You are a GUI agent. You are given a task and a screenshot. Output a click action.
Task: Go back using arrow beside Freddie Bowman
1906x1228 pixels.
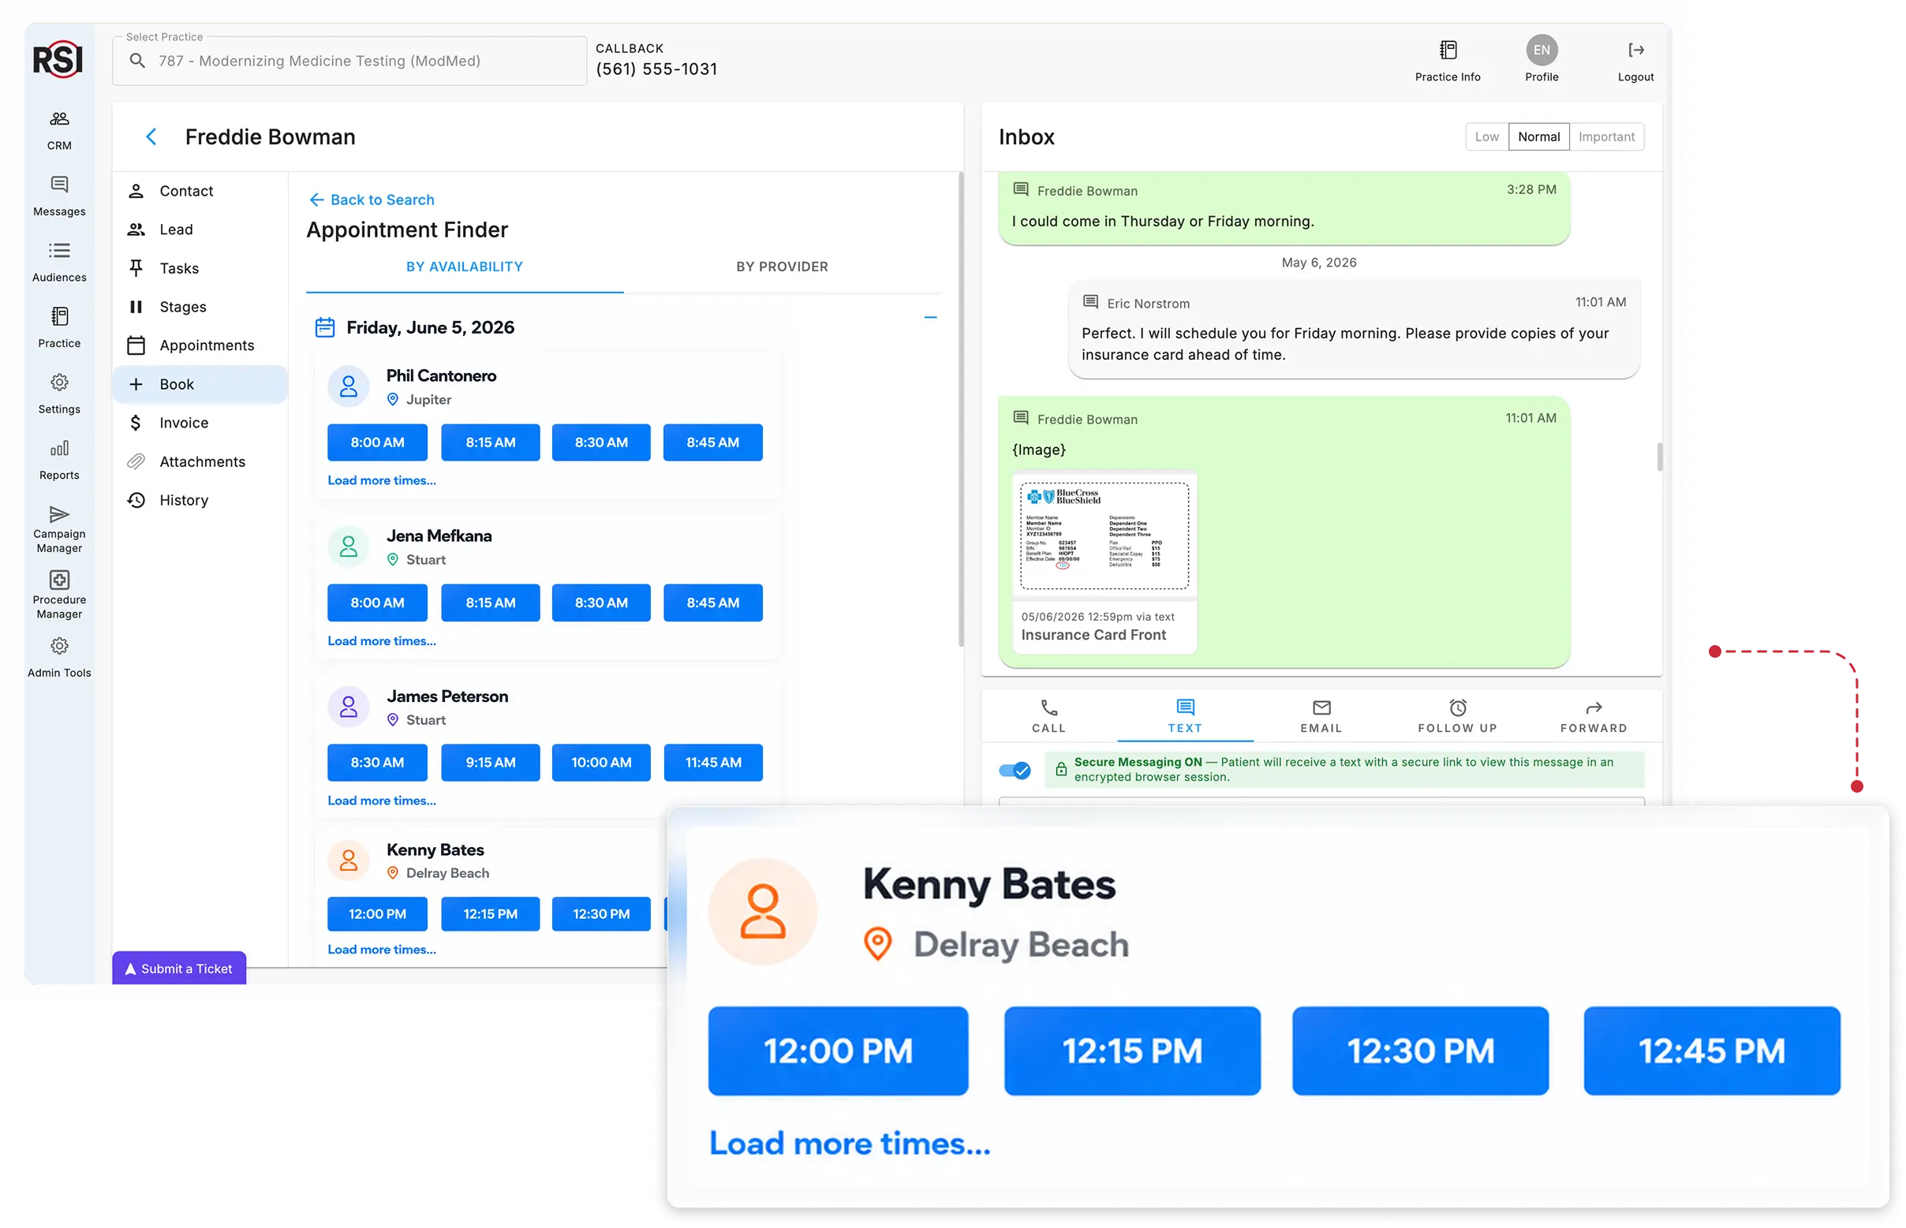tap(151, 137)
